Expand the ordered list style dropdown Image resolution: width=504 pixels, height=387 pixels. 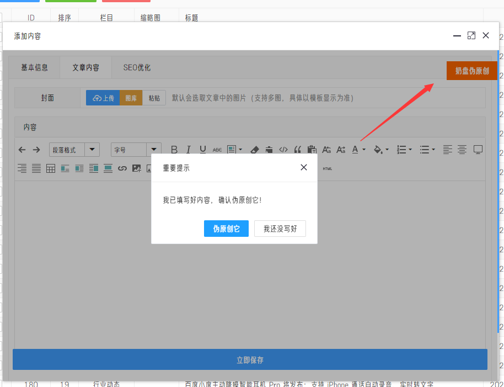pyautogui.click(x=410, y=150)
